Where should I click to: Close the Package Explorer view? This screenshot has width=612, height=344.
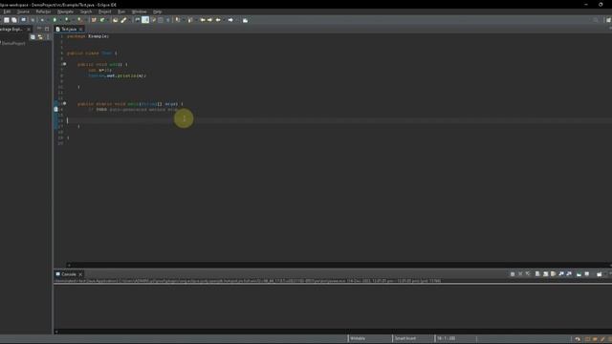(x=29, y=30)
